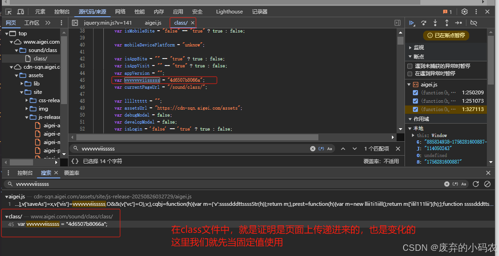
Task: Open the 网络 Network tab
Action: click(x=120, y=12)
